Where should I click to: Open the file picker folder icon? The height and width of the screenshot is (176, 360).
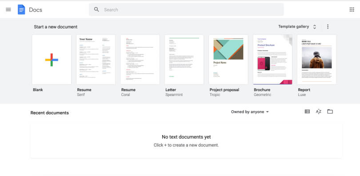tap(330, 112)
